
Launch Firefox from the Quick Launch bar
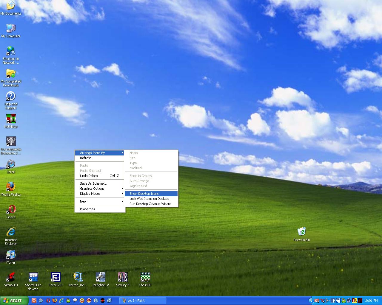[x=55, y=301]
